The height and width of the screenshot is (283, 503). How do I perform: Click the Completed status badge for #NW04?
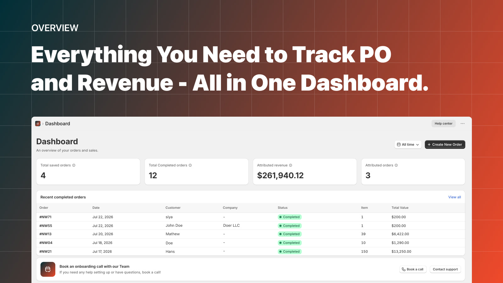click(x=290, y=243)
